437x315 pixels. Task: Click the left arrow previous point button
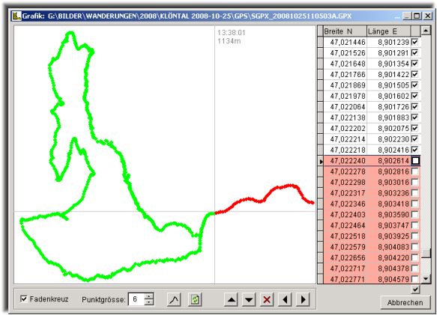point(285,299)
